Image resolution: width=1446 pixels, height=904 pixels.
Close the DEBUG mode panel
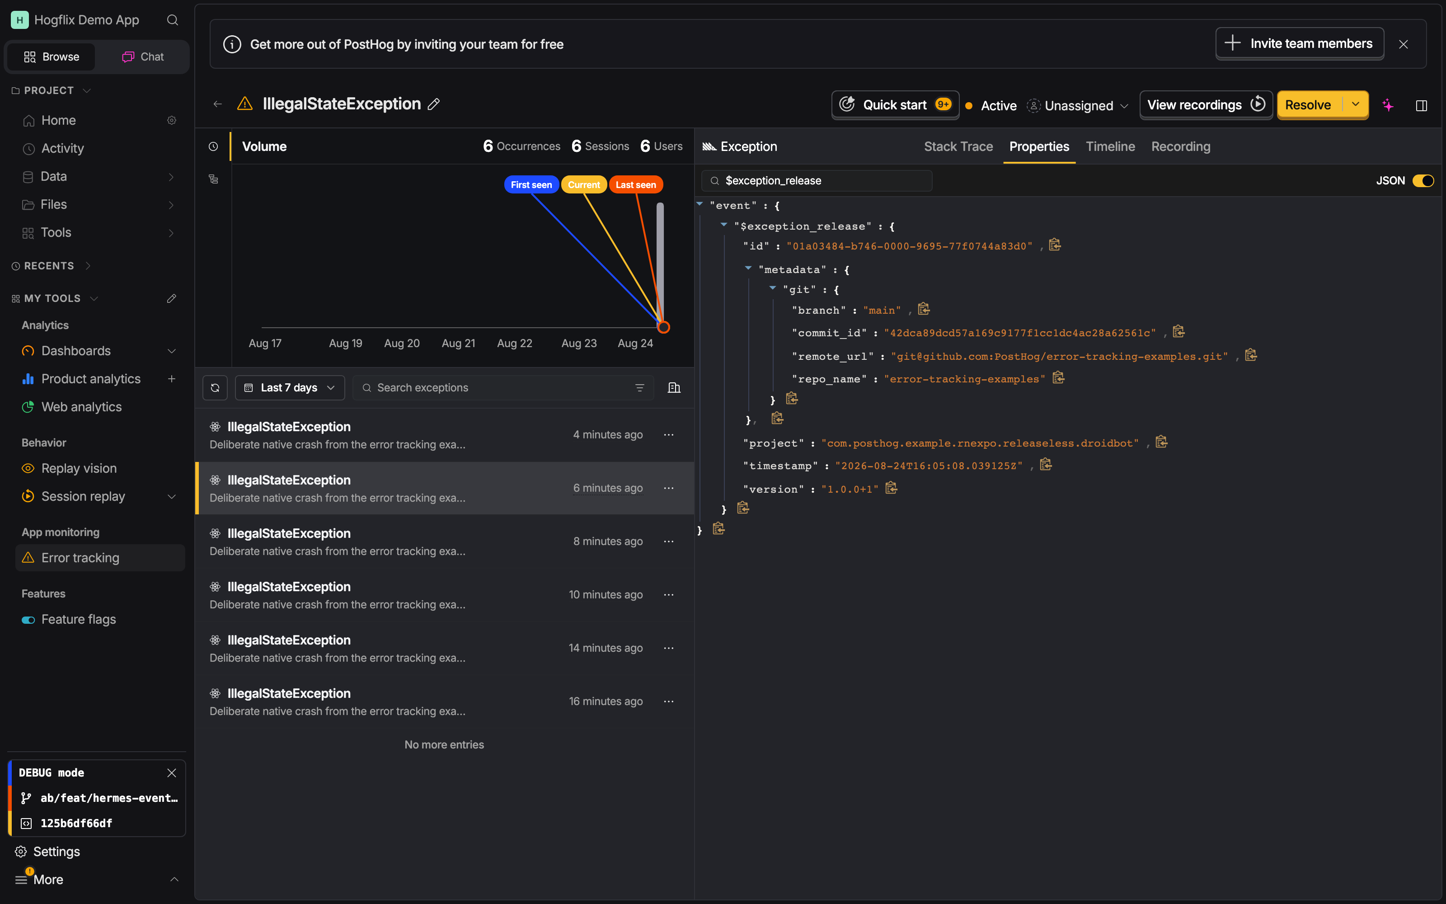[172, 773]
